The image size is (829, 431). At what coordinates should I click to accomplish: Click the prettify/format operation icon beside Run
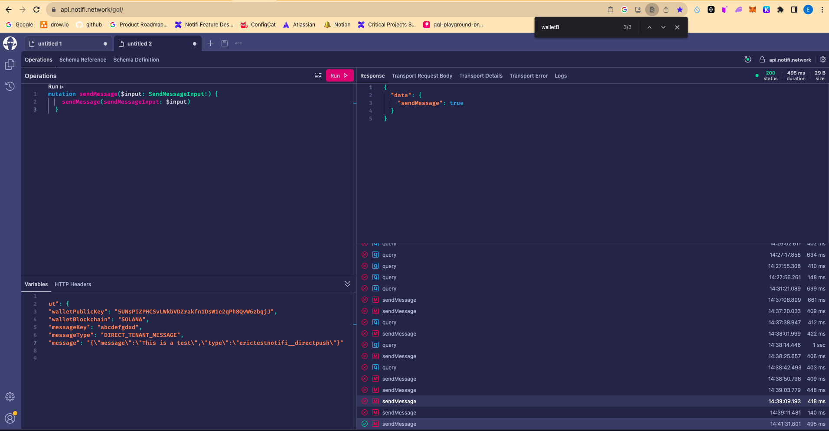click(x=318, y=75)
